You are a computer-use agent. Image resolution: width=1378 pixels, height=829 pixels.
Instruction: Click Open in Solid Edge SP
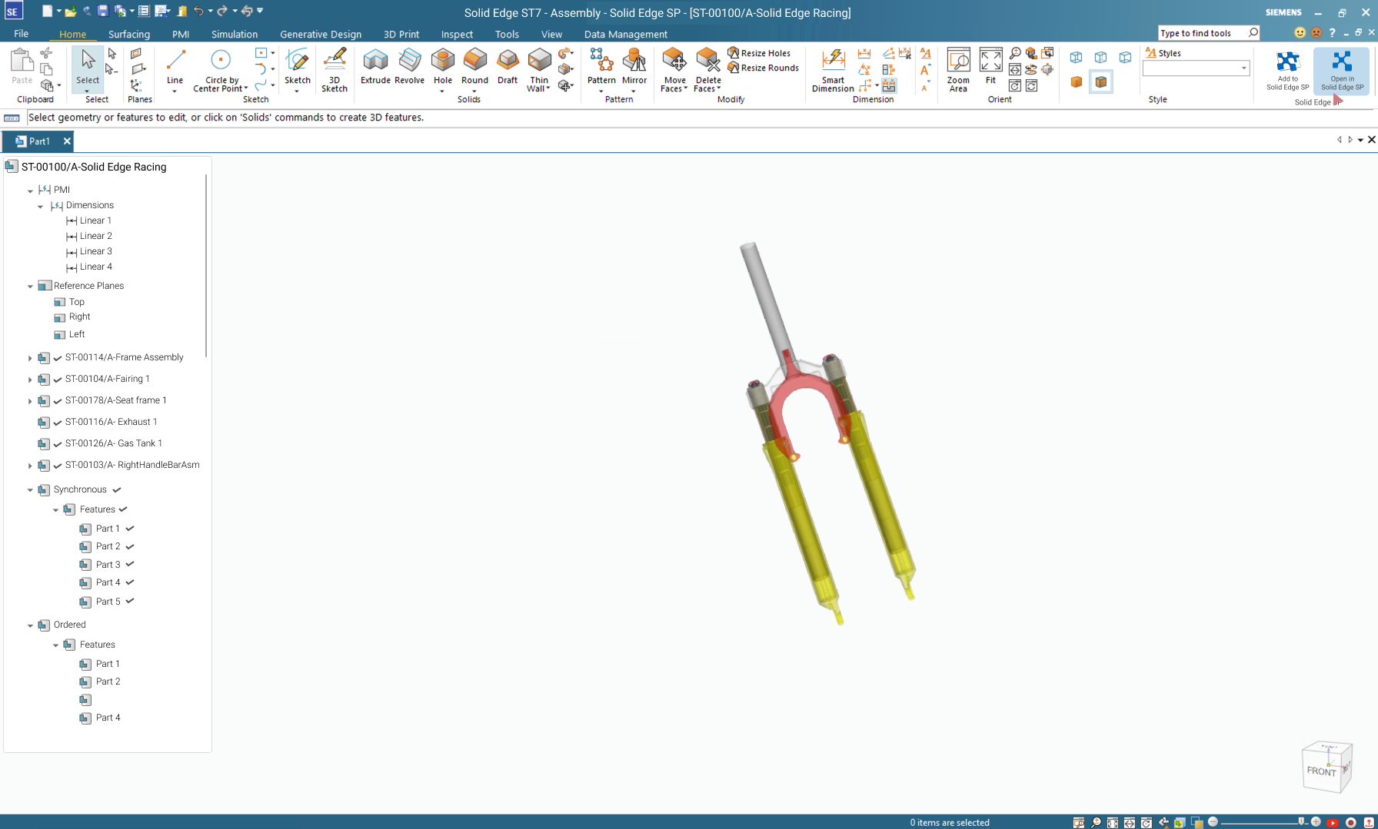click(x=1342, y=71)
